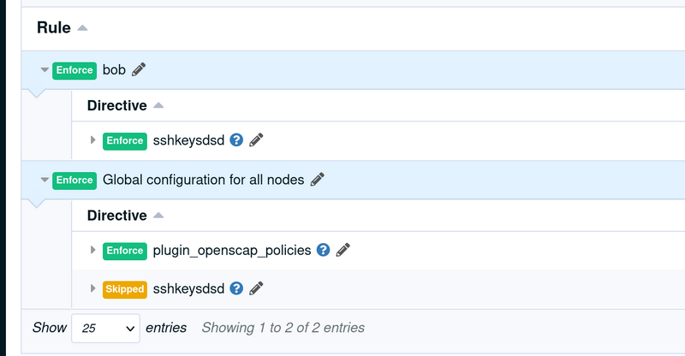This screenshot has height=356, width=685.
Task: Edit the Skipped sshkeysdsd directive
Action: point(256,288)
